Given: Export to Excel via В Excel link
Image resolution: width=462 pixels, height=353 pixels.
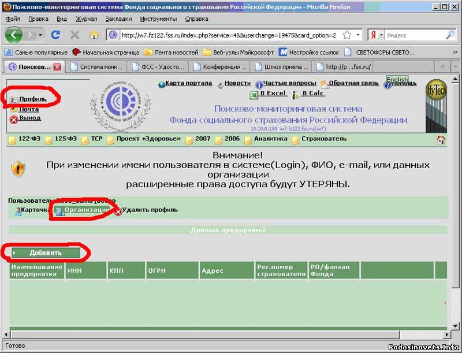Looking at the screenshot, I should [x=273, y=93].
